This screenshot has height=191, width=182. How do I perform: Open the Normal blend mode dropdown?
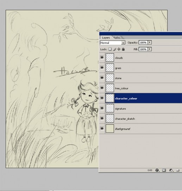[113, 43]
